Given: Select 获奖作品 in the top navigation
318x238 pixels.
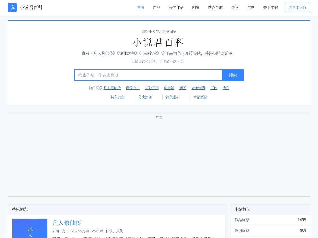Looking at the screenshot, I should 176,7.
